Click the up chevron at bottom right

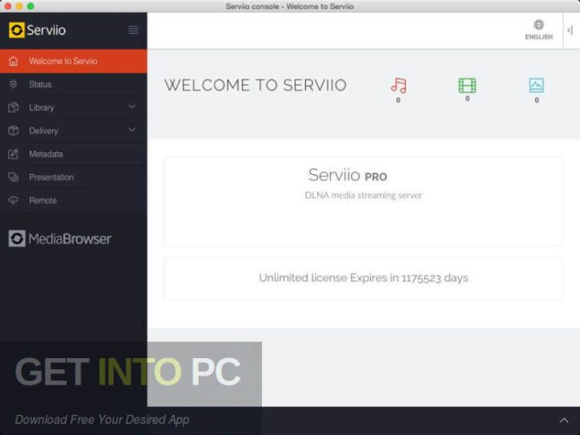tap(564, 421)
